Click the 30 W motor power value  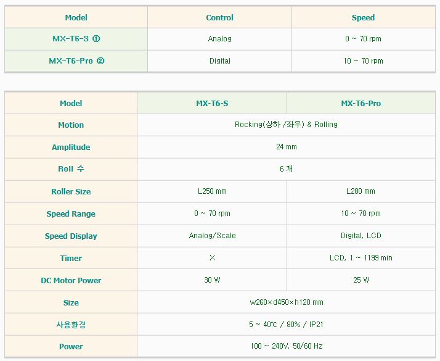point(212,280)
